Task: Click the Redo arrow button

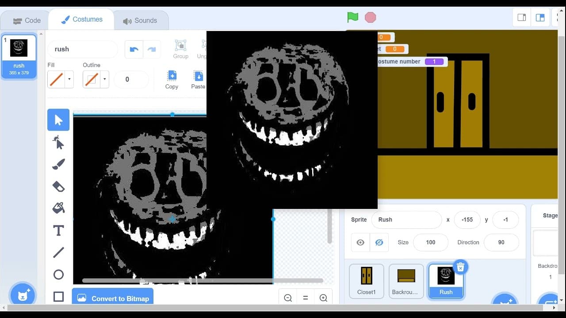Action: click(152, 49)
